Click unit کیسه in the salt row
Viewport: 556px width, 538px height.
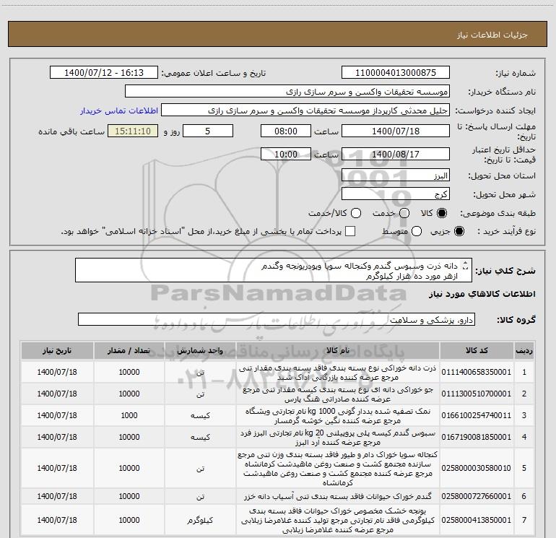point(200,416)
